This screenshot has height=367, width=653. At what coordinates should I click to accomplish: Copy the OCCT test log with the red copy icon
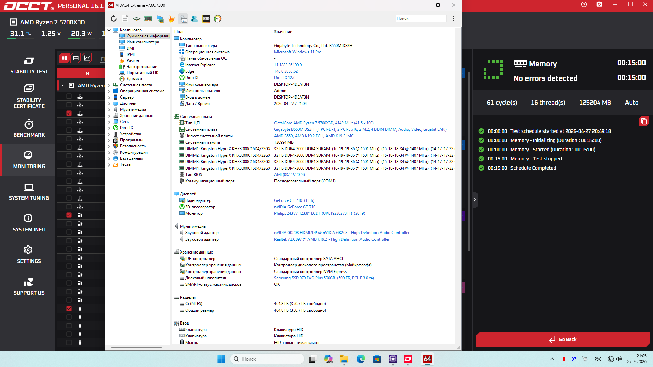pyautogui.click(x=644, y=121)
